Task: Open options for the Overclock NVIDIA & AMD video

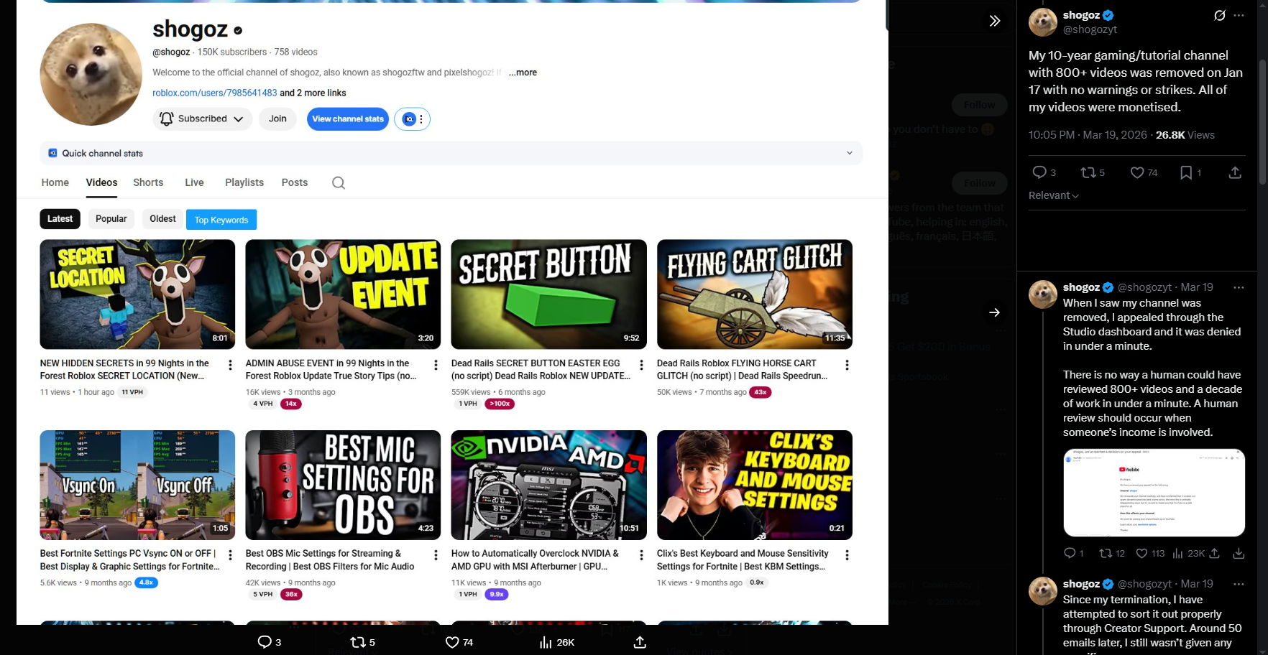Action: (x=641, y=555)
